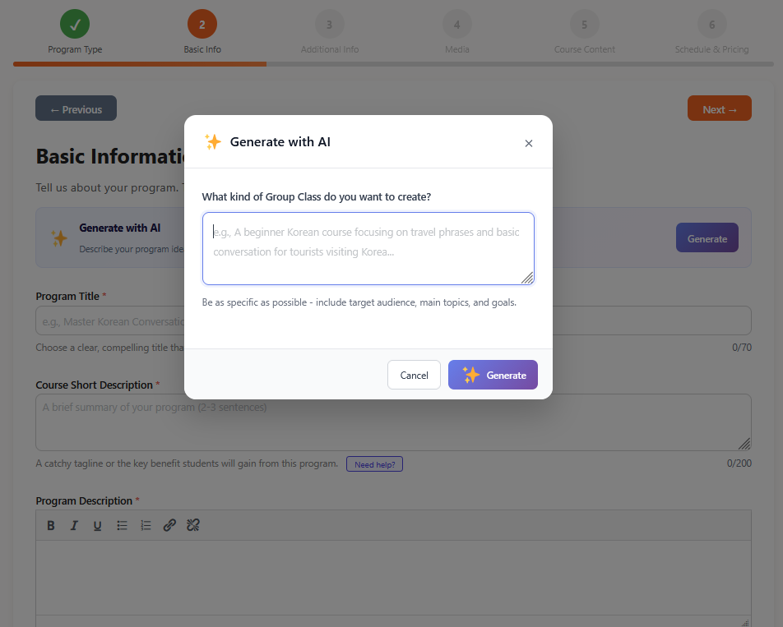Viewport: 783px width, 627px height.
Task: Jump to step 4 Media
Action: coord(456,25)
